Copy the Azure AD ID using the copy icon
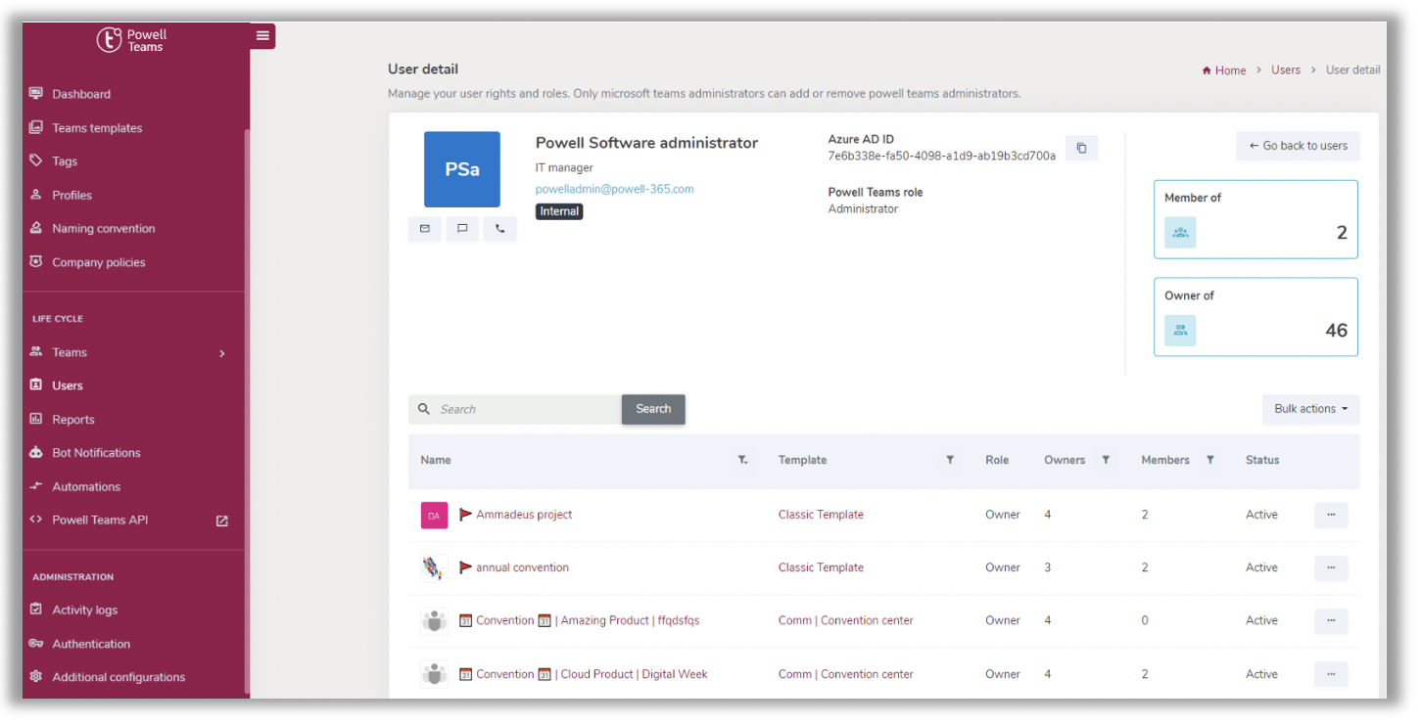 pyautogui.click(x=1081, y=148)
